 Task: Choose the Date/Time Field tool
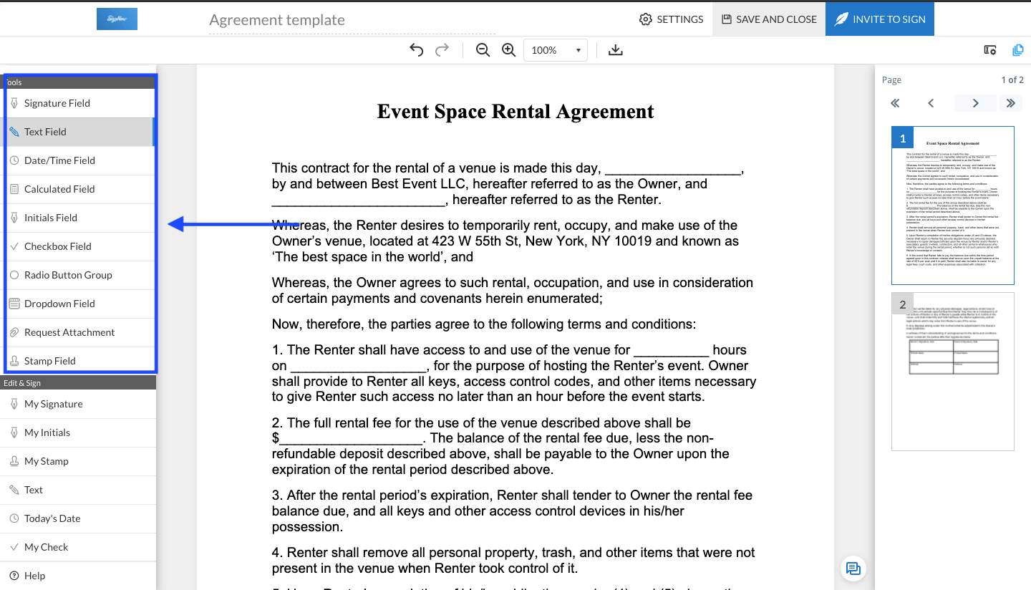pyautogui.click(x=59, y=160)
